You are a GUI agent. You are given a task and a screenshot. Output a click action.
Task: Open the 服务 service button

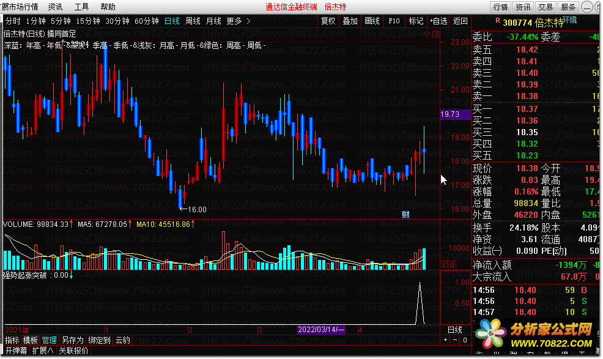(x=568, y=7)
